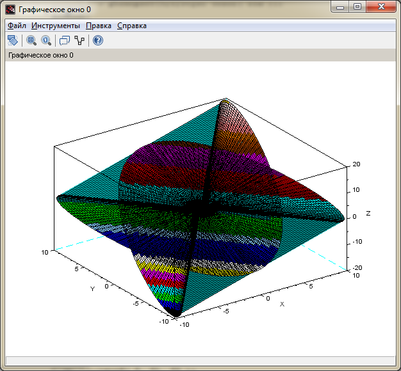Click the curve/polyline editing toolbar icon
The height and width of the screenshot is (371, 401).
79,40
